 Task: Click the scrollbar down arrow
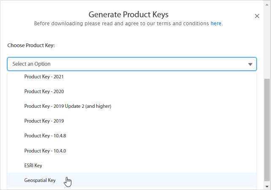tap(267, 186)
